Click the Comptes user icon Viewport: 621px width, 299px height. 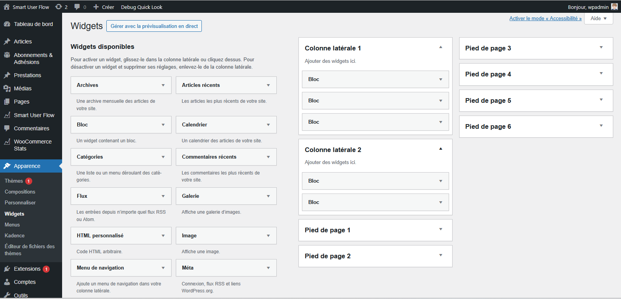[7, 282]
